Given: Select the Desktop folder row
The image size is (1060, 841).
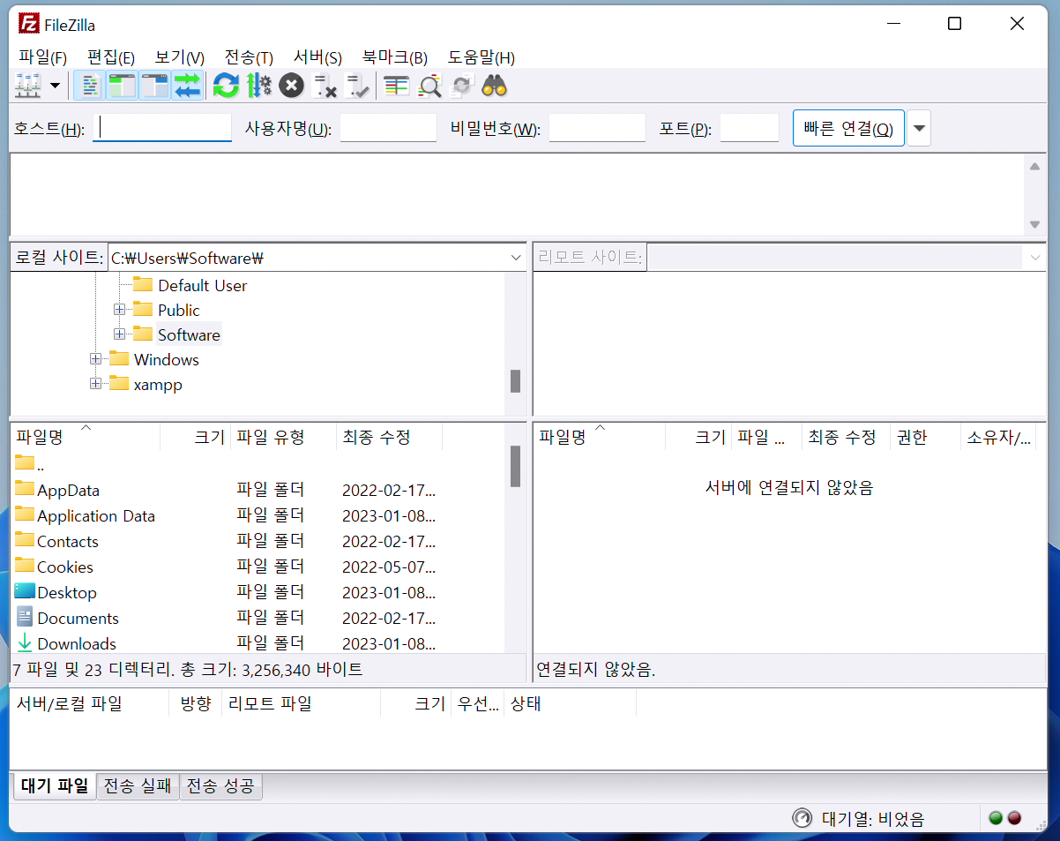Looking at the screenshot, I should click(258, 592).
